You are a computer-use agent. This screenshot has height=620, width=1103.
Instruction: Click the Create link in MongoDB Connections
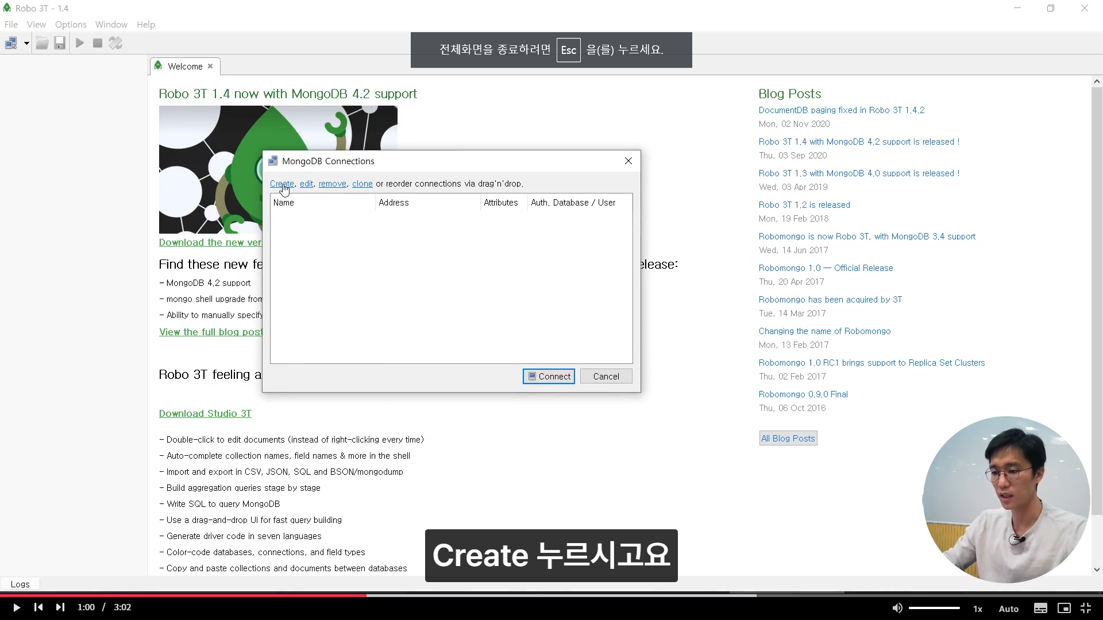coord(282,184)
